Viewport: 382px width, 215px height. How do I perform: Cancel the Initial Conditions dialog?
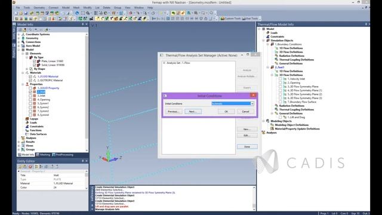point(245,112)
